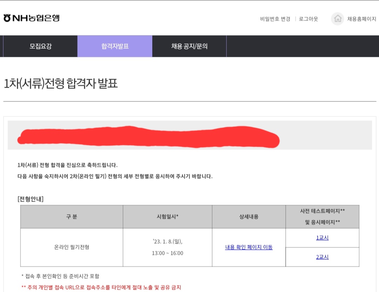379x292 pixels.
Task: Click 로그아웃 to log out
Action: point(308,19)
